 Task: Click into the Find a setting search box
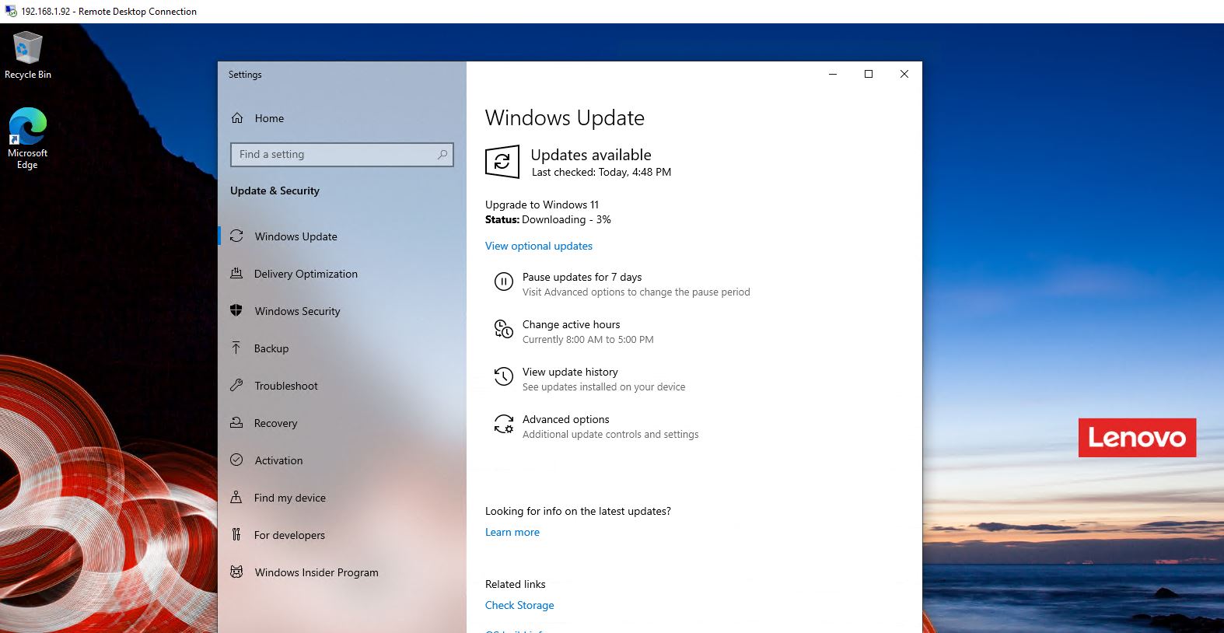(334, 155)
